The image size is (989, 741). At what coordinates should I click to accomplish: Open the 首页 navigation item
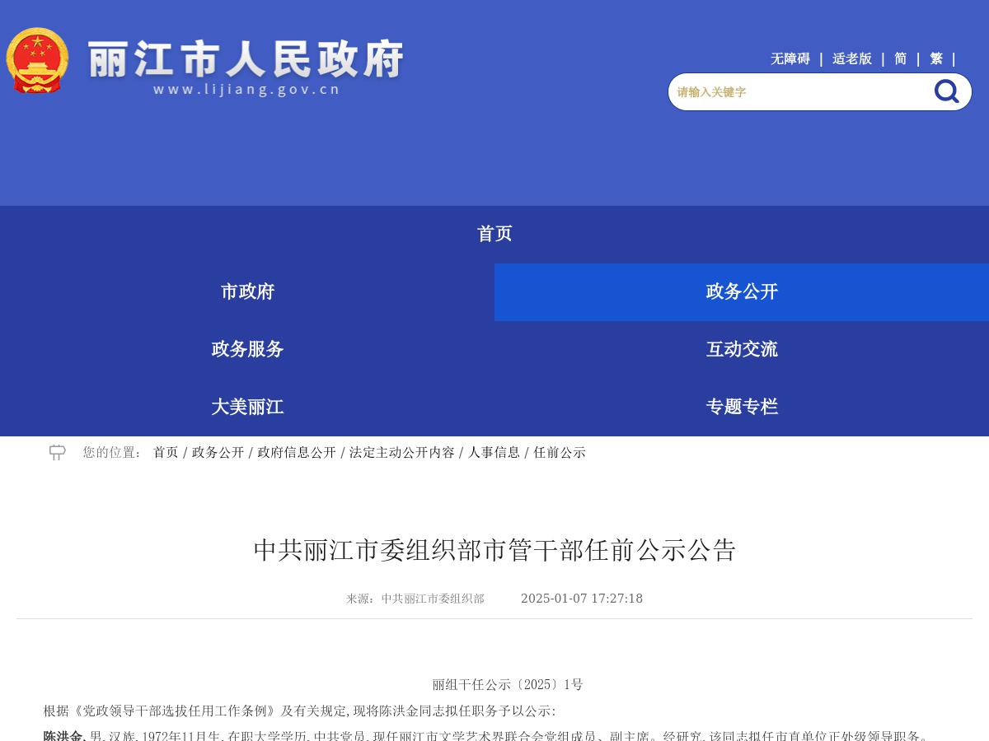point(494,234)
